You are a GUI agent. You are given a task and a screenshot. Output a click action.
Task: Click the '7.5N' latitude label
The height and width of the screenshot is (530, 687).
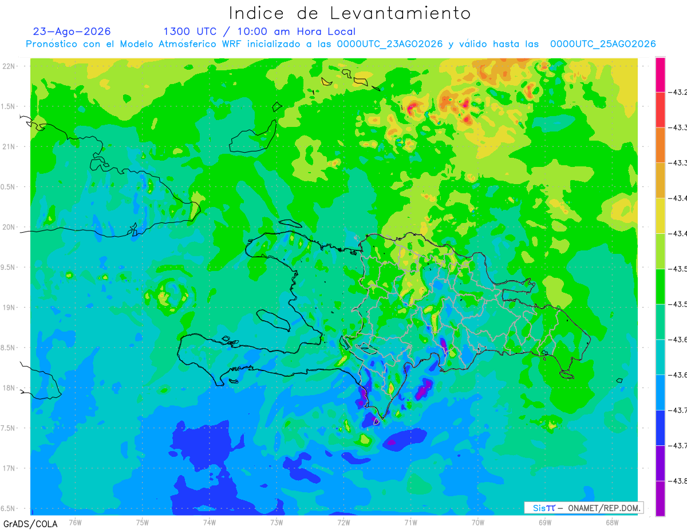tap(9, 428)
